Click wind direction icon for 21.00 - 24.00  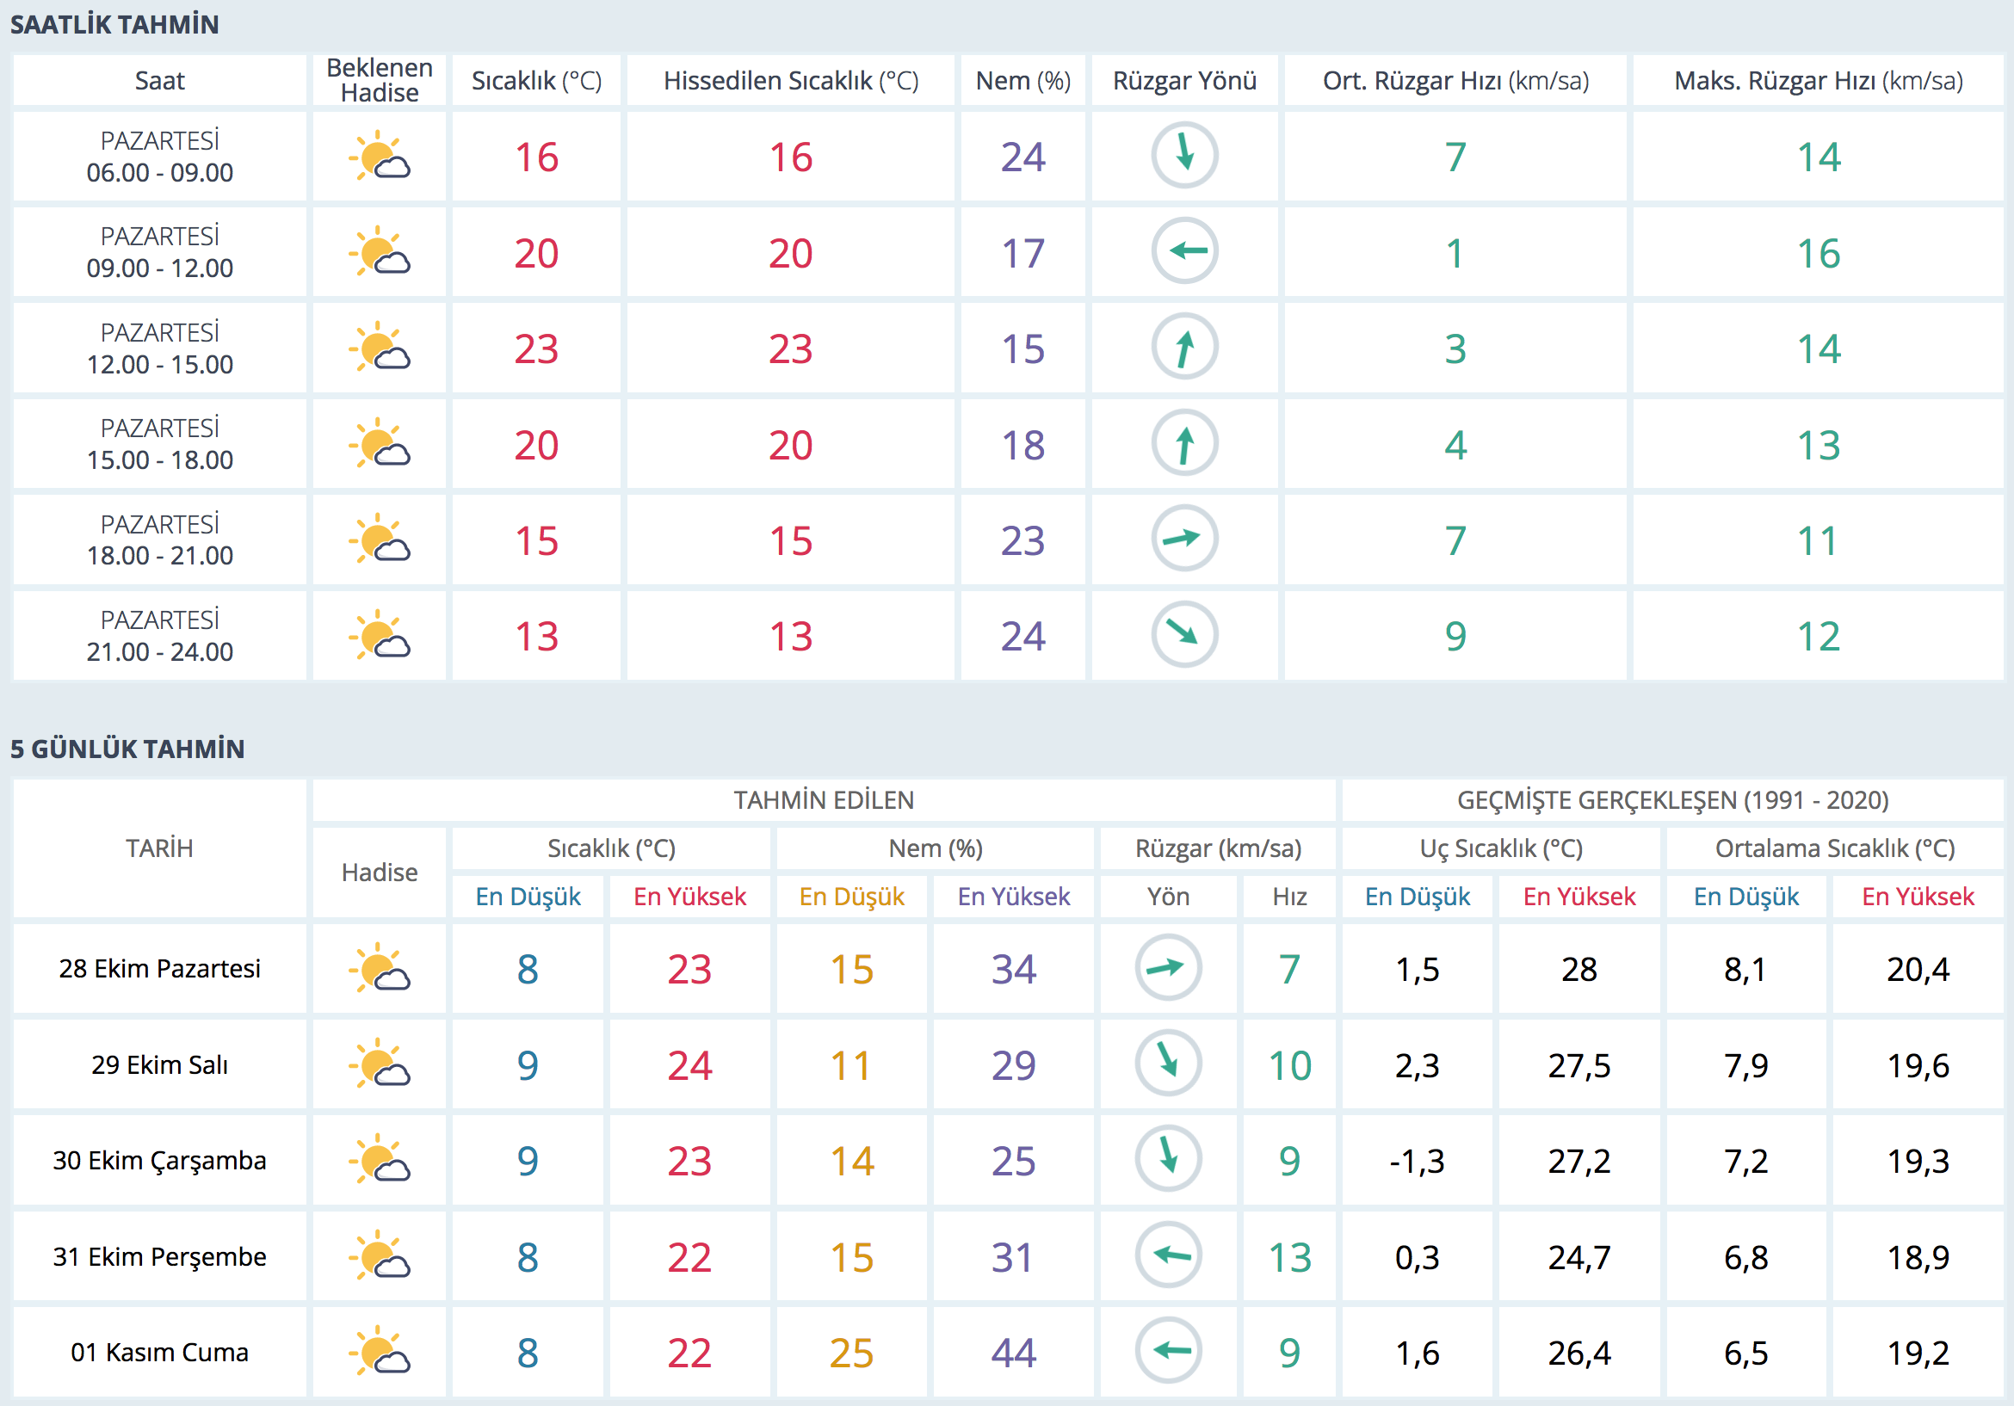pos(1184,634)
